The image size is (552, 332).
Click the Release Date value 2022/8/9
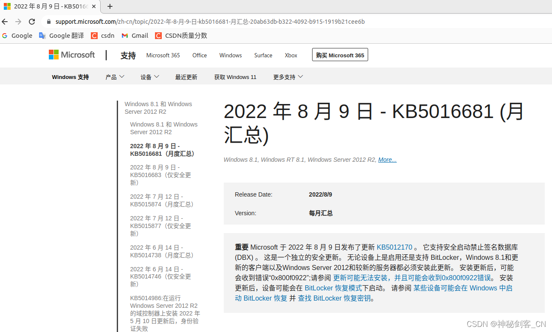coord(320,194)
